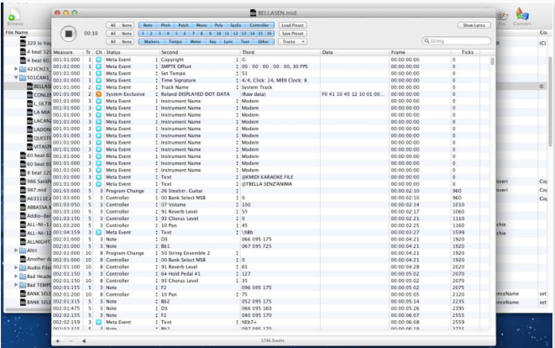
Task: Toggle the Markers meta filter
Action: click(152, 41)
